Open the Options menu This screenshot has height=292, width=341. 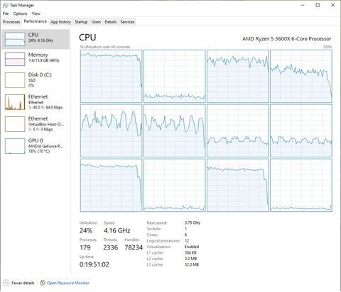[20, 13]
